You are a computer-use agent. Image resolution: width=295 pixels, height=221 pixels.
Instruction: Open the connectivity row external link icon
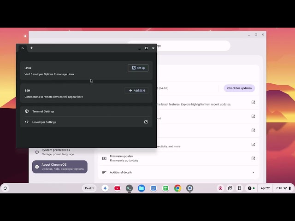coord(253,144)
